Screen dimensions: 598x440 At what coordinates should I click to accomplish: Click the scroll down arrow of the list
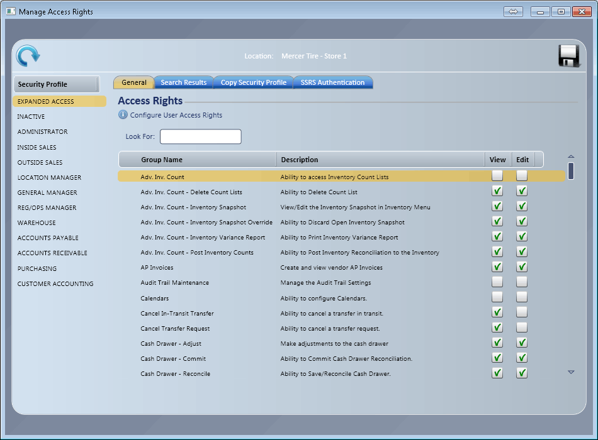(x=571, y=372)
